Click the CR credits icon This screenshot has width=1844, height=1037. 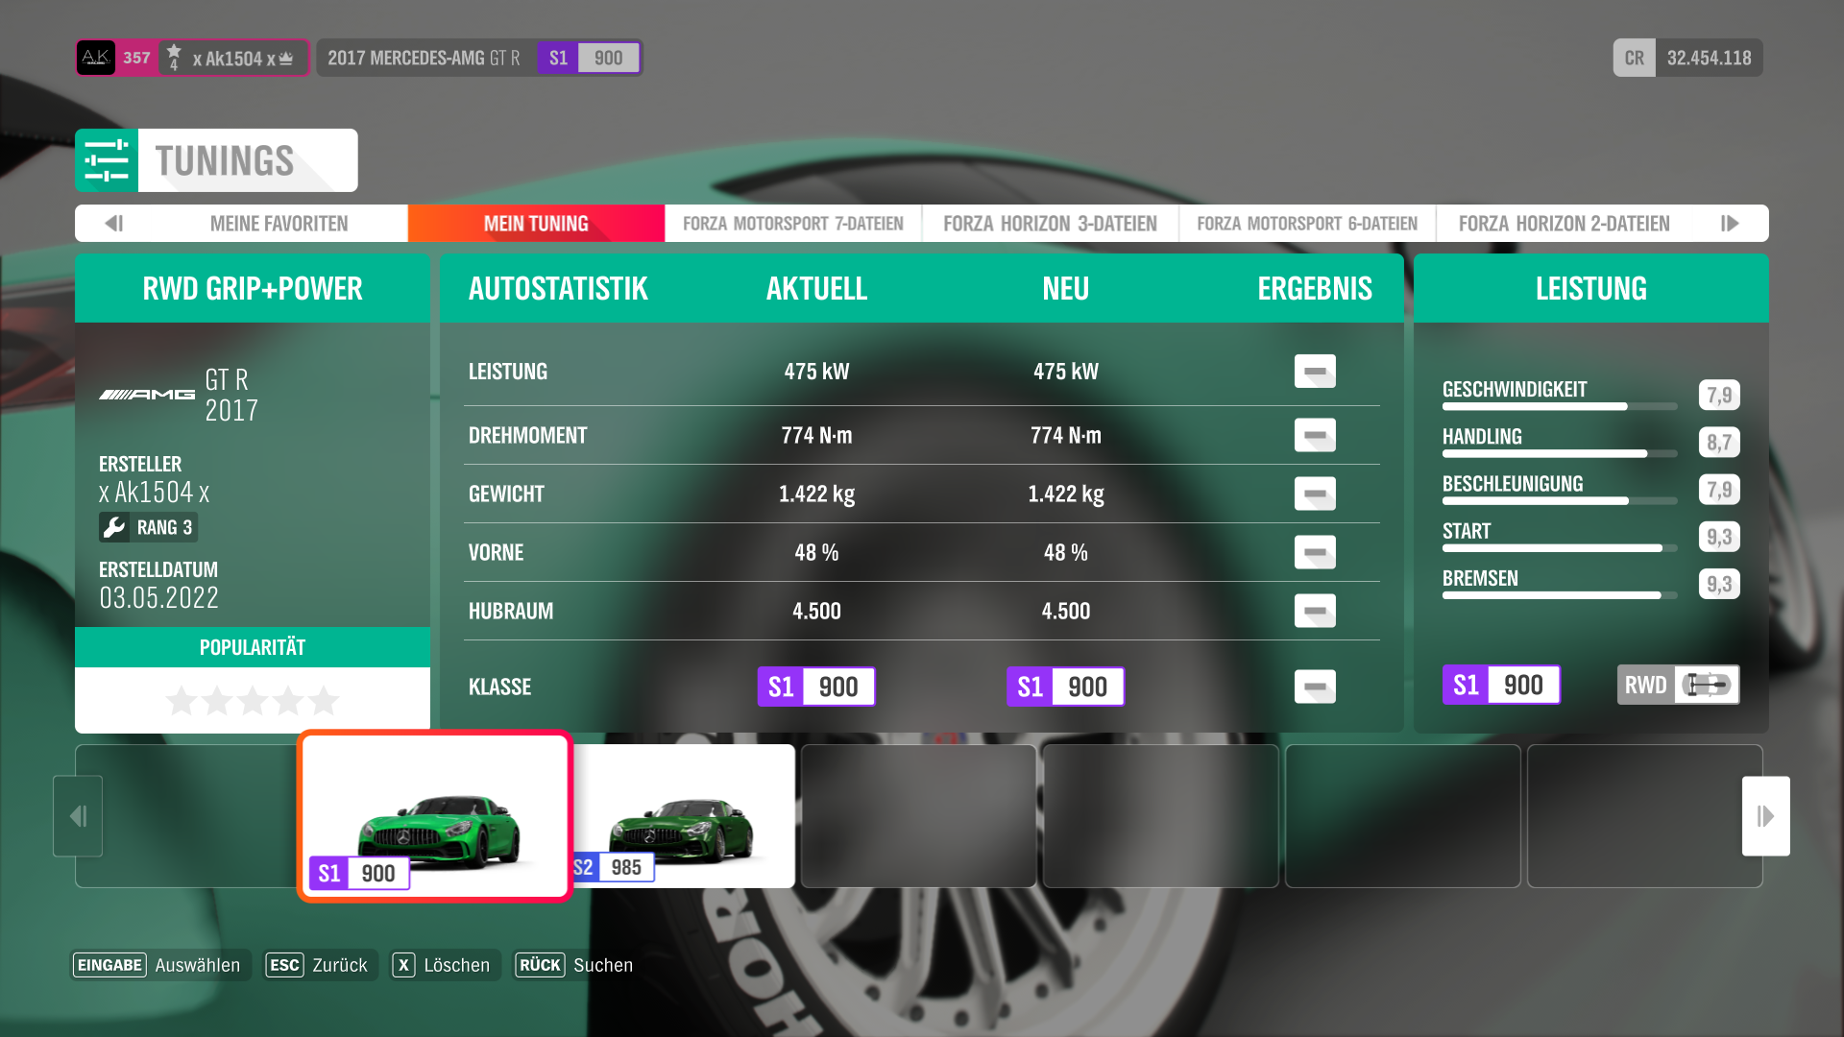point(1634,58)
